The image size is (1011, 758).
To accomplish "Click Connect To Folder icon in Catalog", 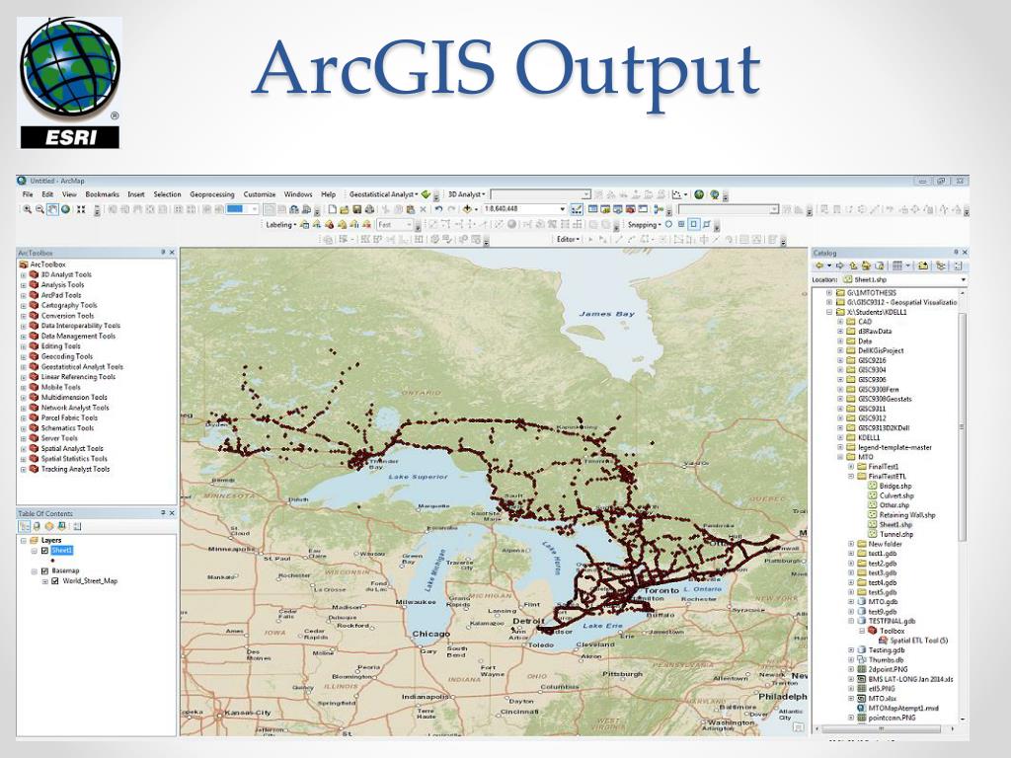I will tap(923, 265).
